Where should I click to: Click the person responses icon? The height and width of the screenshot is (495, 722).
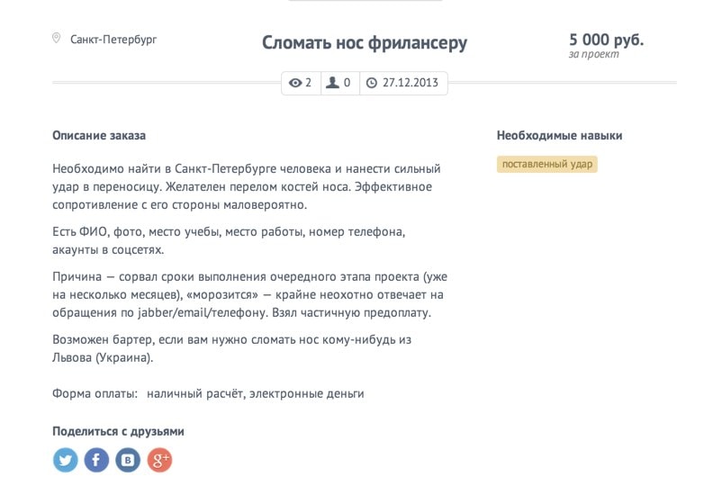(333, 83)
